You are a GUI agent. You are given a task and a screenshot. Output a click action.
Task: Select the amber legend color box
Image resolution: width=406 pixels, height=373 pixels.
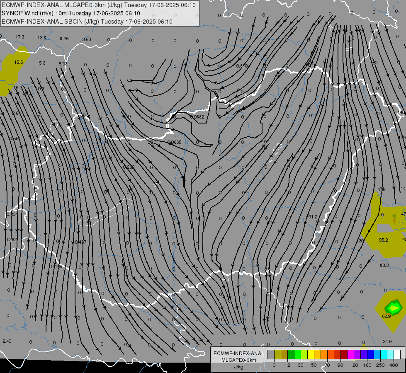click(x=317, y=355)
